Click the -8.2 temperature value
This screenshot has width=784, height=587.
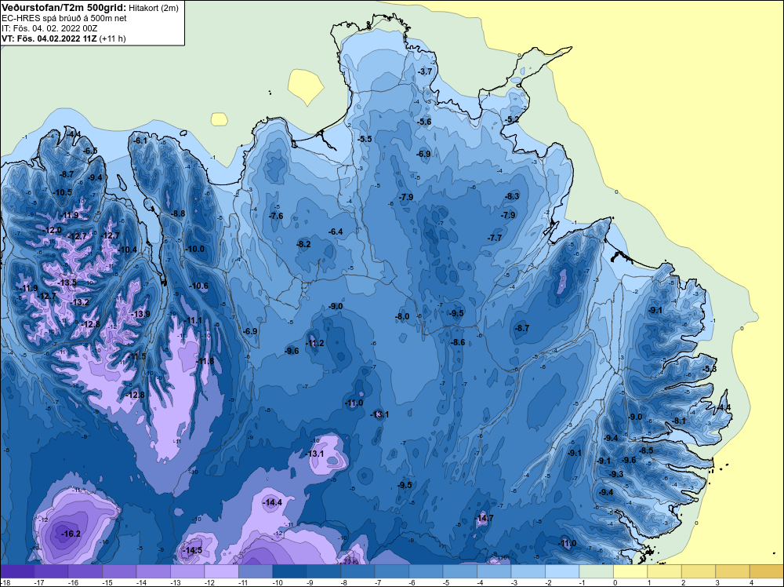click(303, 244)
